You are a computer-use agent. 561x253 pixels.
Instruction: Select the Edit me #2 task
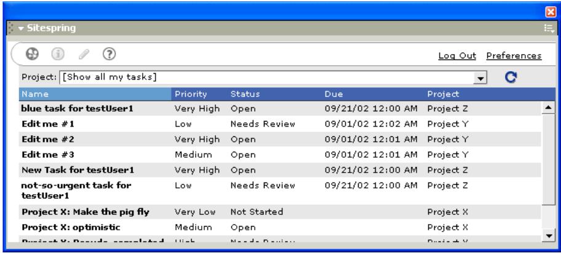(48, 139)
